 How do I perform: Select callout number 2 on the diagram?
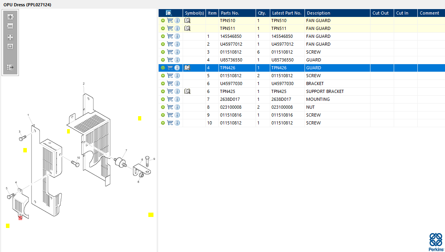pos(84,83)
